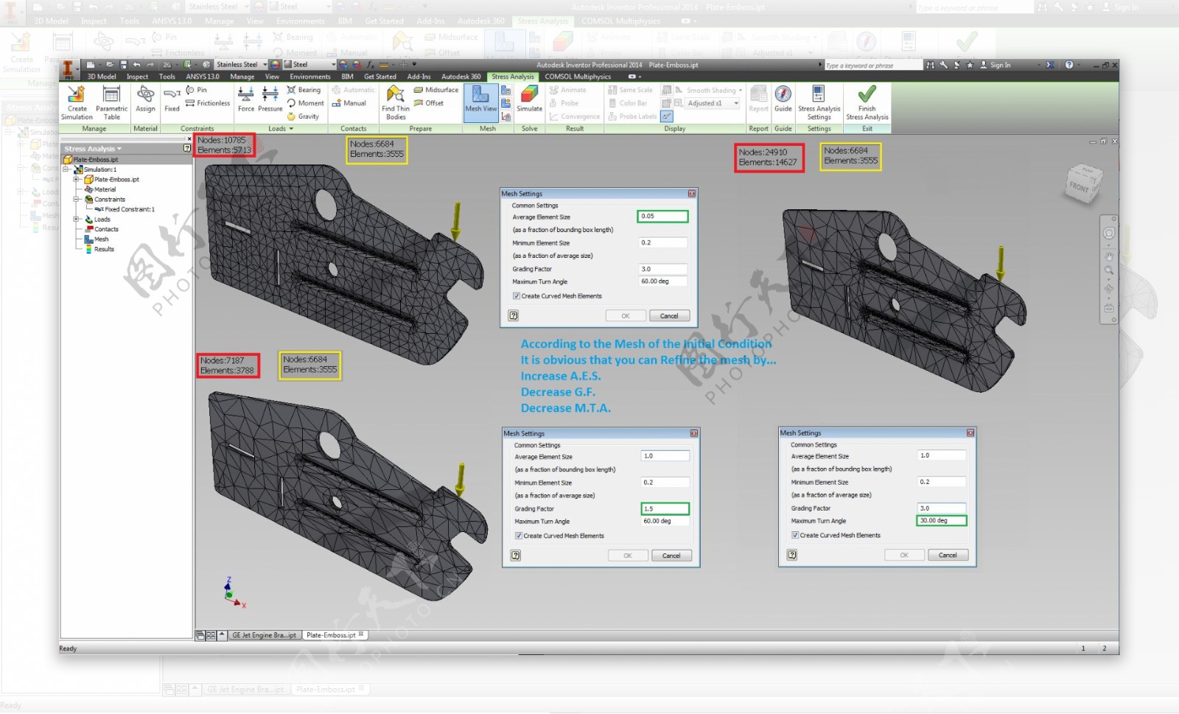1179x714 pixels.
Task: Click Grading Factor field showing 1.5
Action: pyautogui.click(x=665, y=508)
